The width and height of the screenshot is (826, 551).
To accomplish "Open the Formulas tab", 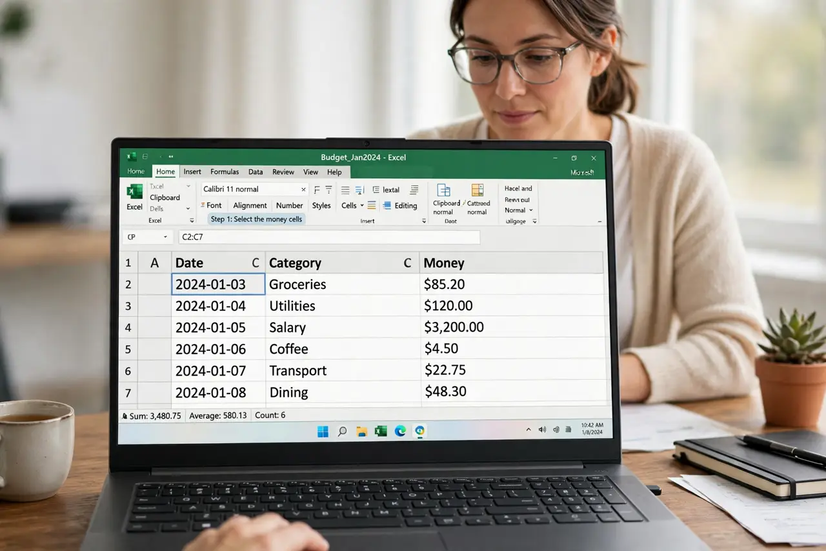I will pos(225,172).
